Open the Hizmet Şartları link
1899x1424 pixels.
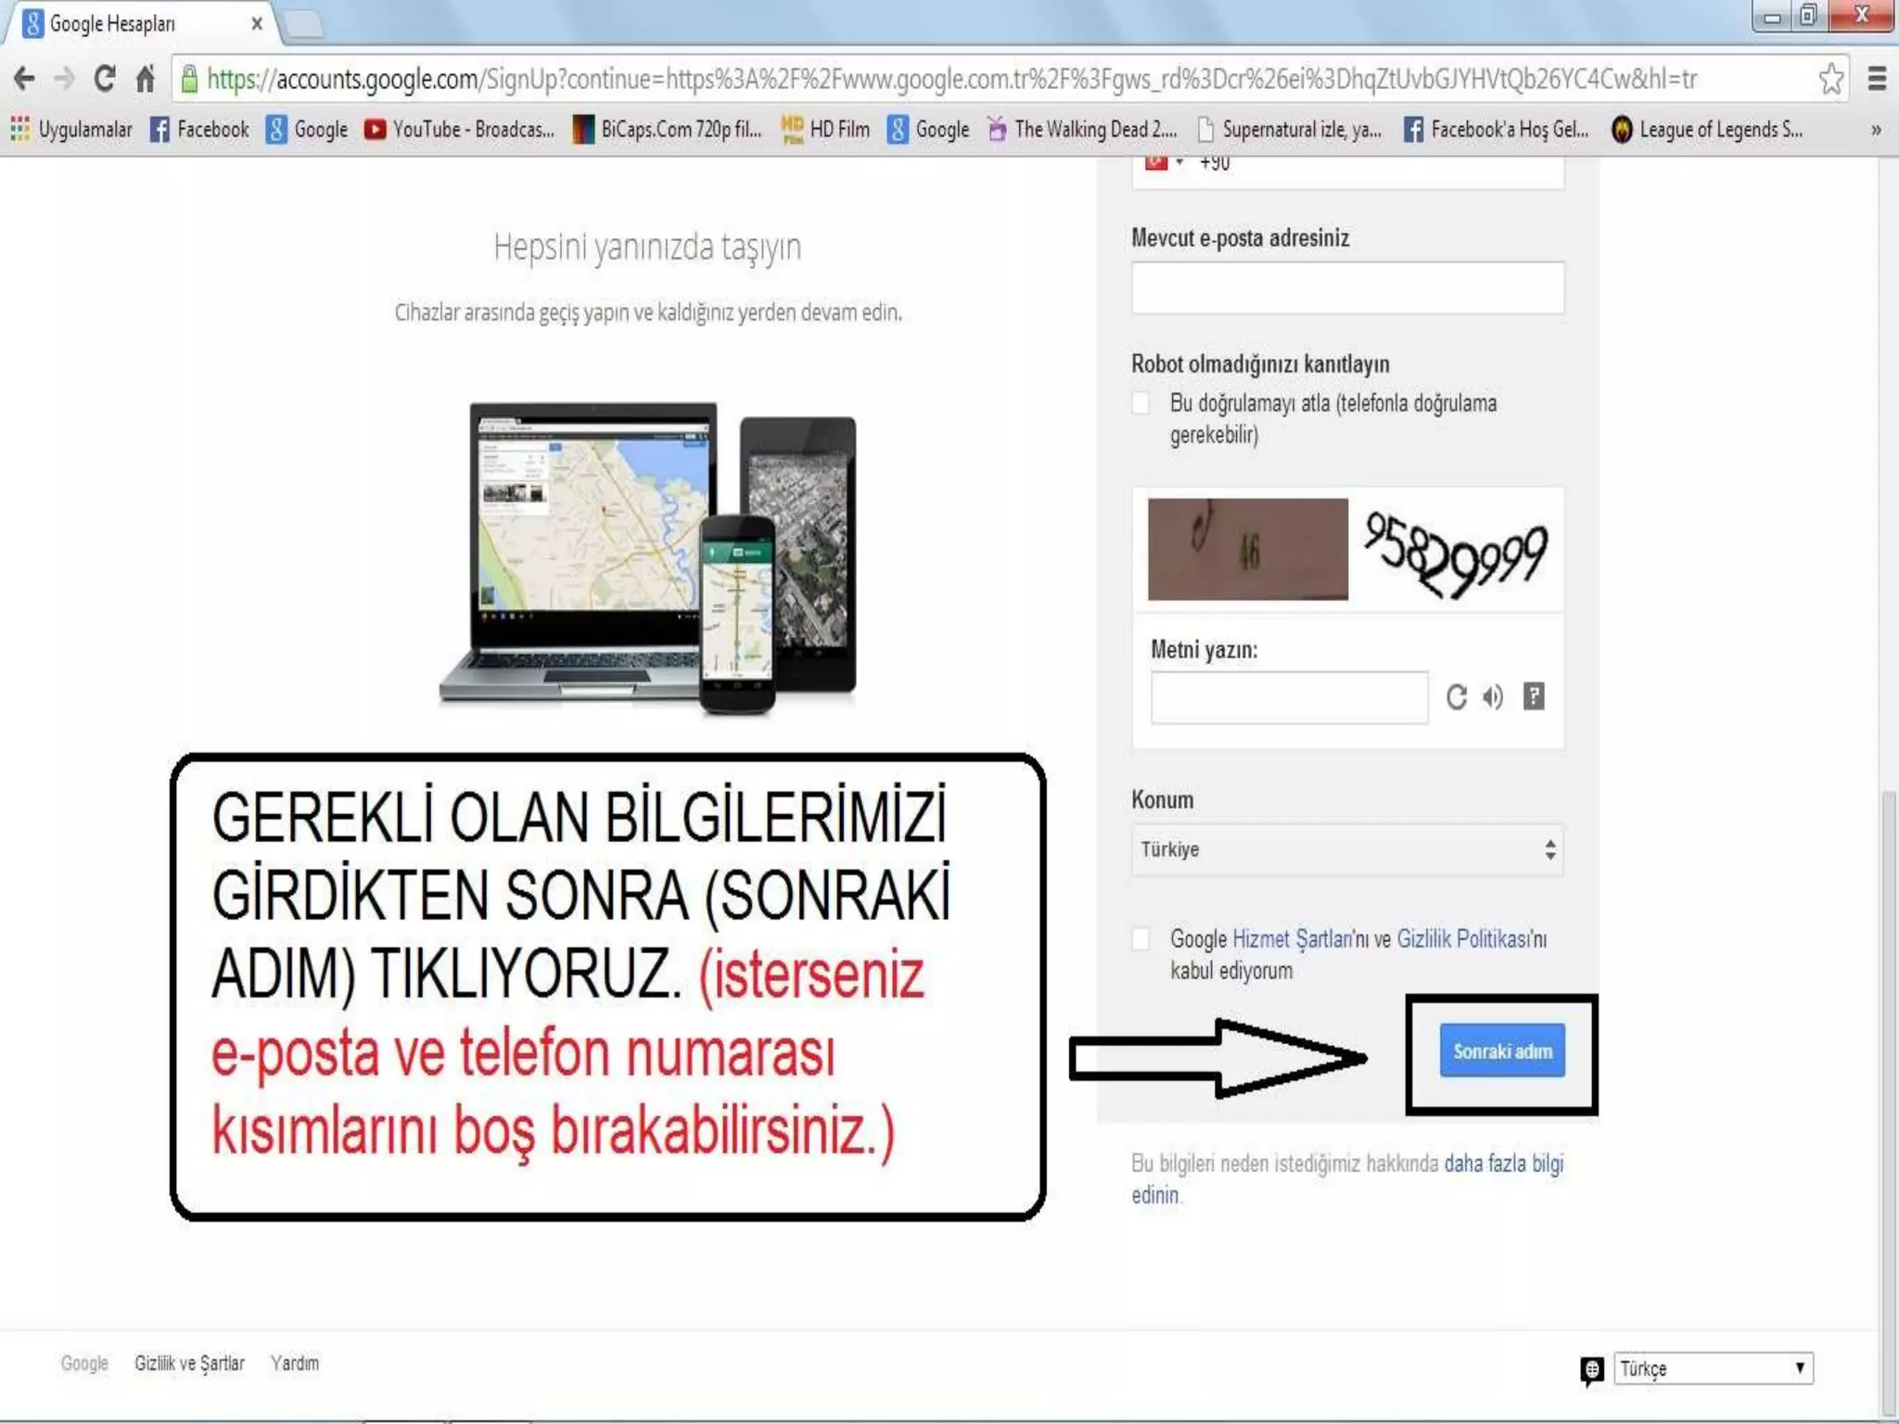coord(1293,939)
